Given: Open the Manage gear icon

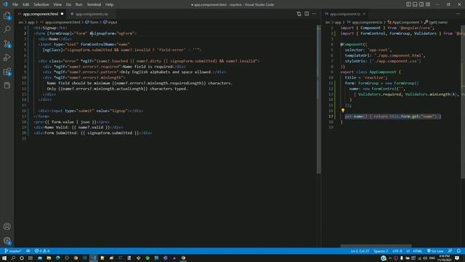Looking at the screenshot, I should click(x=7, y=241).
